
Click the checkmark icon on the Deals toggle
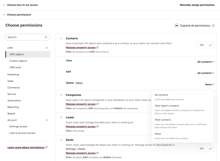pos(210,149)
